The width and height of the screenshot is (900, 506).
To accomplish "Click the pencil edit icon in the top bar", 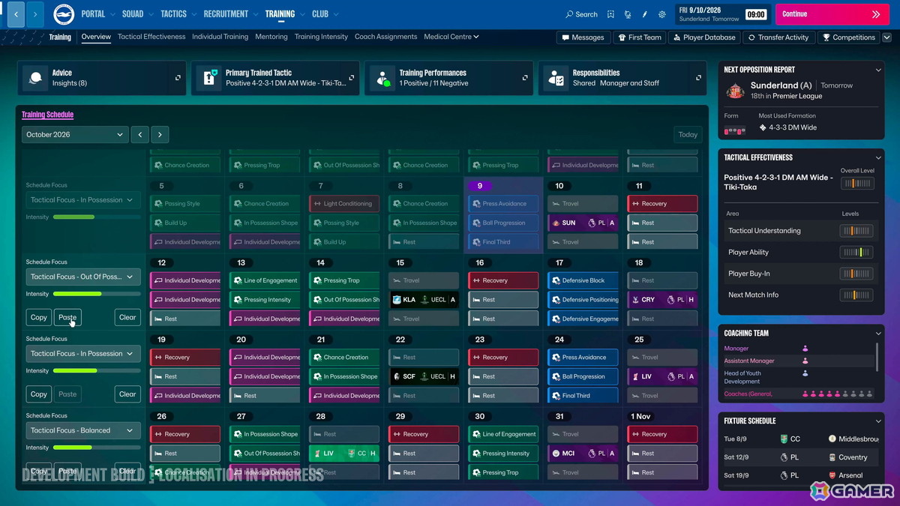I will (645, 14).
